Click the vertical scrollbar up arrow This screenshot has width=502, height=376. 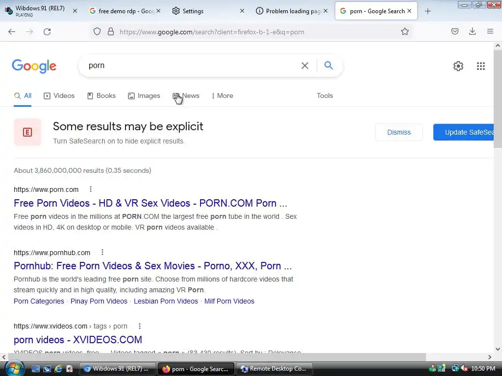coord(498,46)
